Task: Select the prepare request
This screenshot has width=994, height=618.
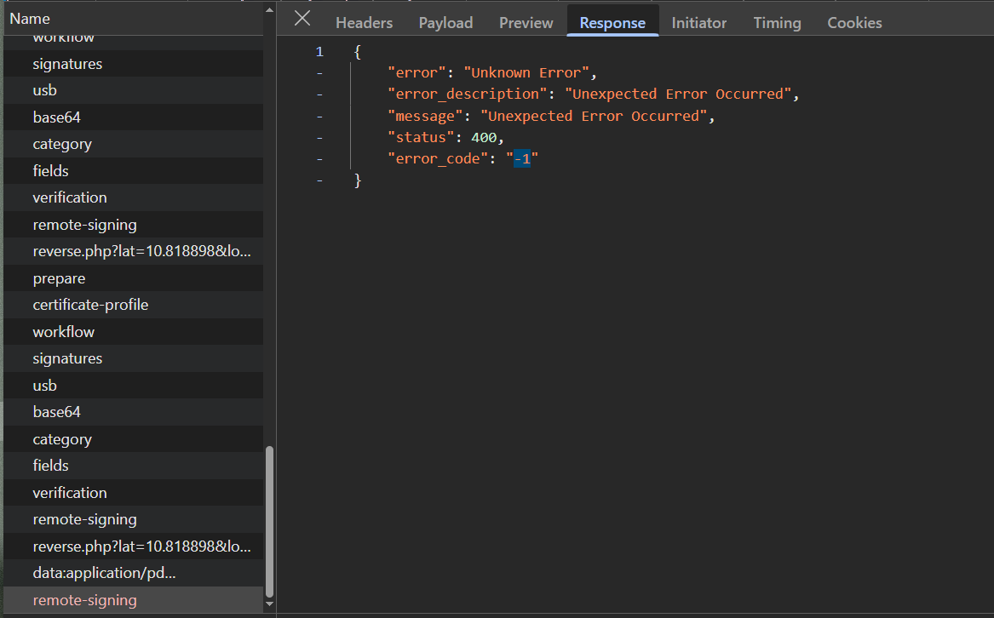Action: pyautogui.click(x=133, y=278)
